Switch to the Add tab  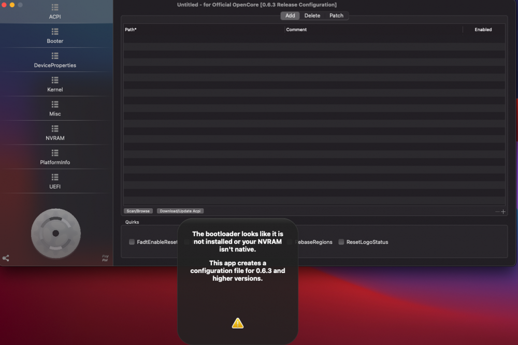pyautogui.click(x=290, y=16)
